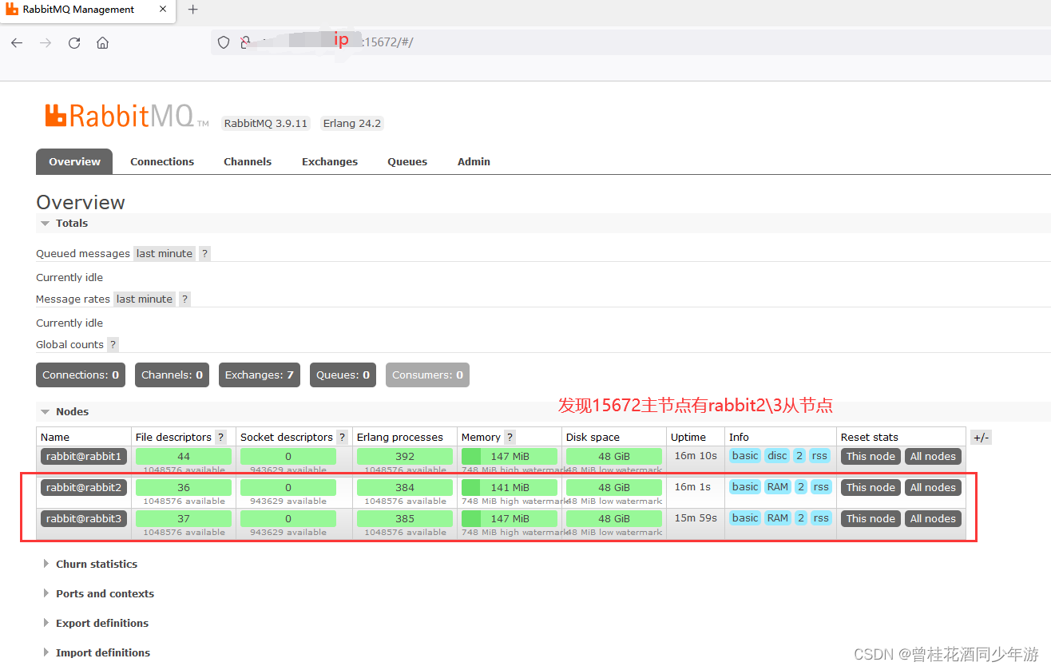The width and height of the screenshot is (1051, 670).
Task: Change Message rates last minute range
Action: coord(145,299)
